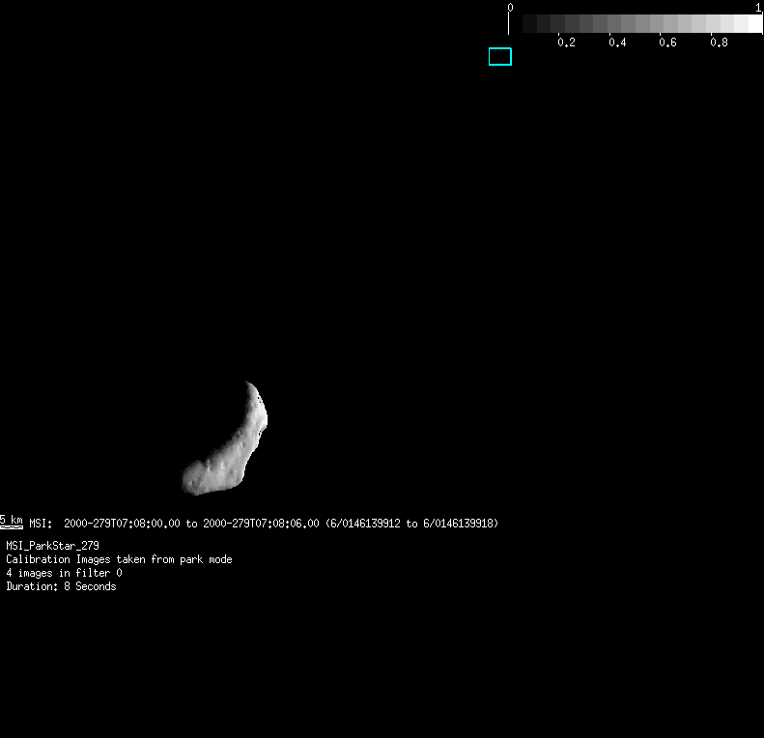764x738 pixels.
Task: Select the 0.8 tick on grayscale legend
Action: pyautogui.click(x=719, y=43)
